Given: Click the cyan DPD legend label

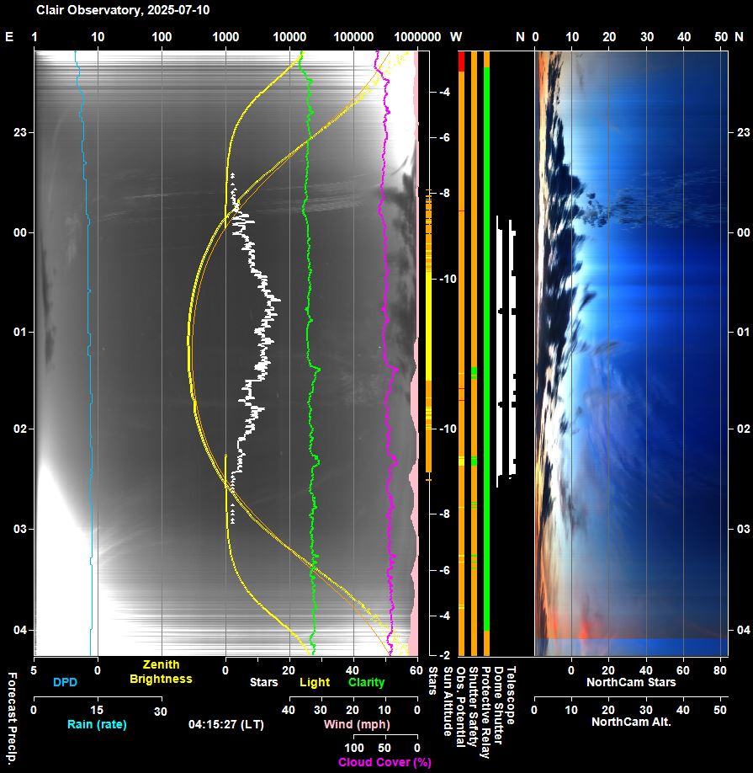Looking at the screenshot, I should [x=66, y=682].
